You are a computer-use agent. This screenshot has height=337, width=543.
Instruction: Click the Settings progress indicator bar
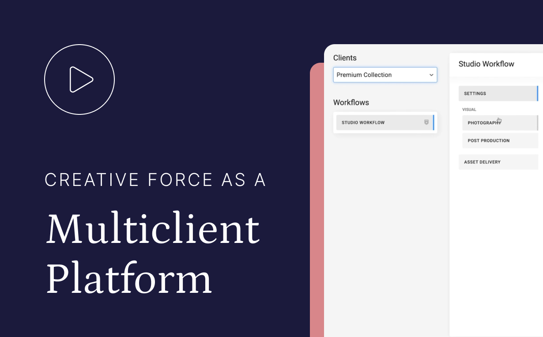pos(538,93)
